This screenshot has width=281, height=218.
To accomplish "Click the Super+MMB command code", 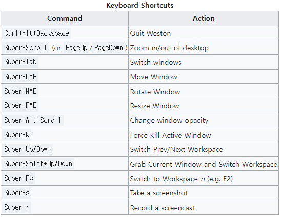I will tap(20, 91).
